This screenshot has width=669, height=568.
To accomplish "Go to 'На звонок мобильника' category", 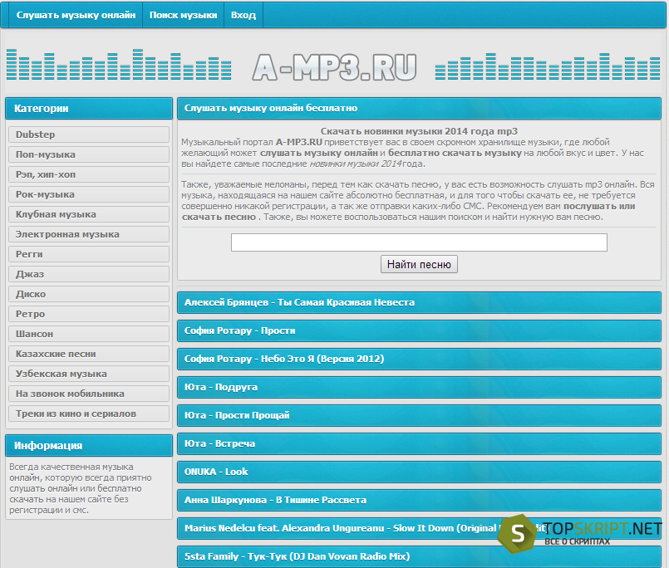I will click(x=89, y=394).
